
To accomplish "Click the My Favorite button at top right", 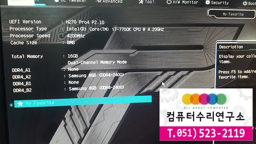I will (x=231, y=14).
